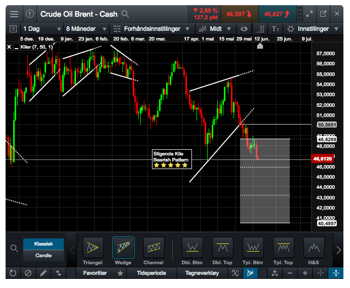Choose the Tpl. Top pattern icon
The image size is (350, 288).
pos(284,248)
